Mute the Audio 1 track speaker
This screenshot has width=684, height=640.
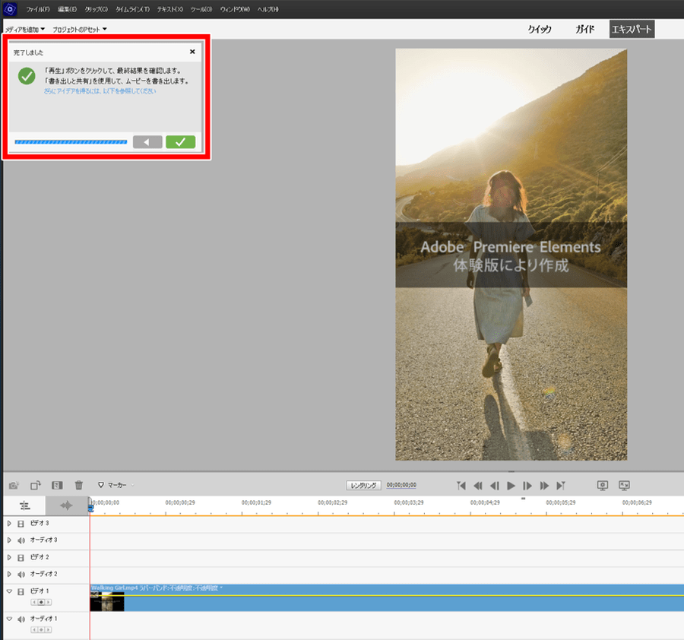pos(21,619)
